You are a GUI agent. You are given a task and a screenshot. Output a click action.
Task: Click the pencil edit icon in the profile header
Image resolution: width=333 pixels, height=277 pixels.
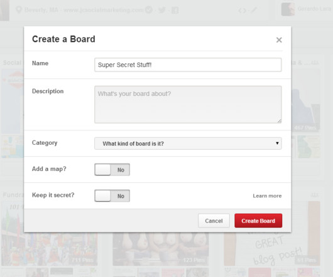click(254, 10)
